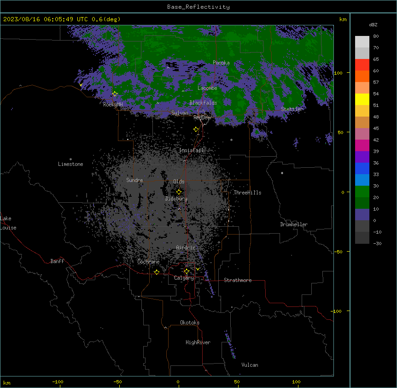Viewport: 397px width, 388px height.
Task: Select the Blackfalds city label
Action: tap(203, 103)
